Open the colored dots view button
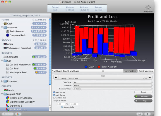 click(x=18, y=114)
